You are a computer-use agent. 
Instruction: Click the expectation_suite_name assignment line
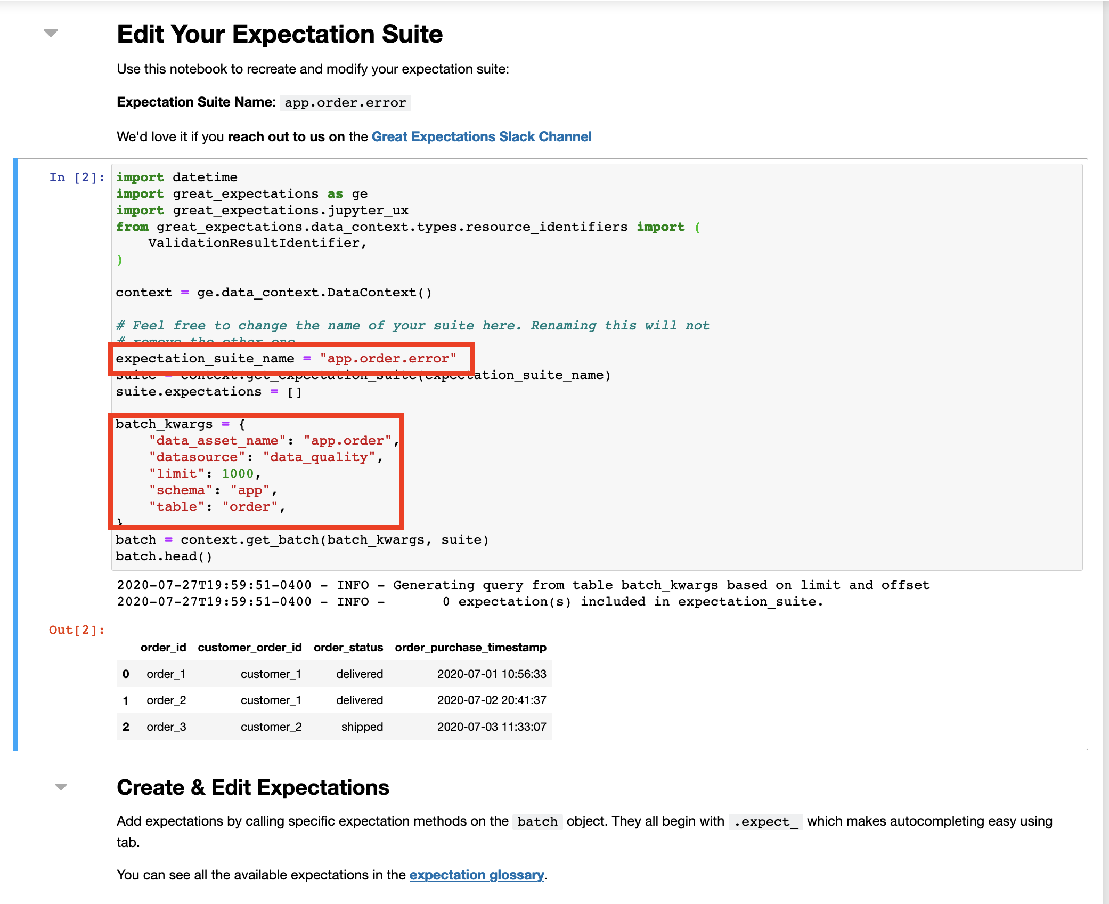click(x=286, y=358)
